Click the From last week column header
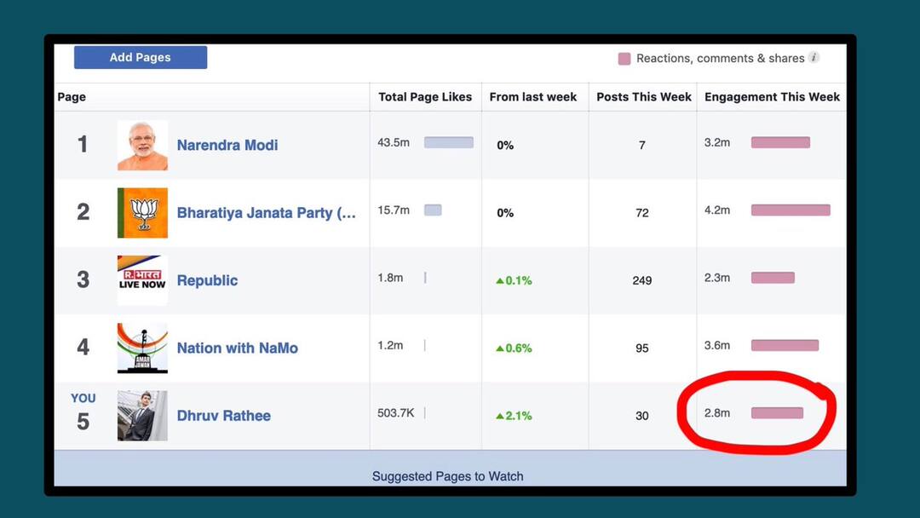Viewport: 920px width, 518px height. click(x=532, y=97)
